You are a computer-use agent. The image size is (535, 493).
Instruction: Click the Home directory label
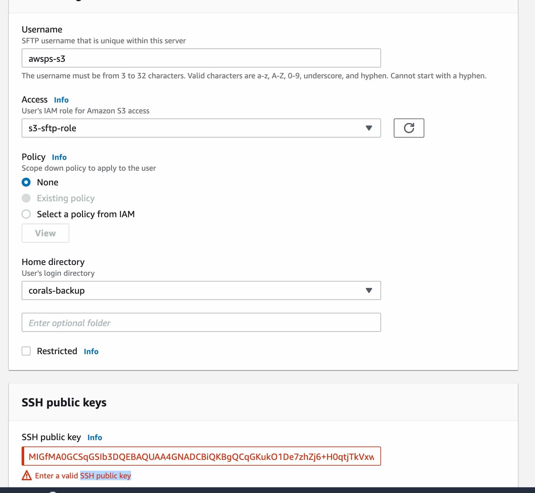tap(53, 261)
